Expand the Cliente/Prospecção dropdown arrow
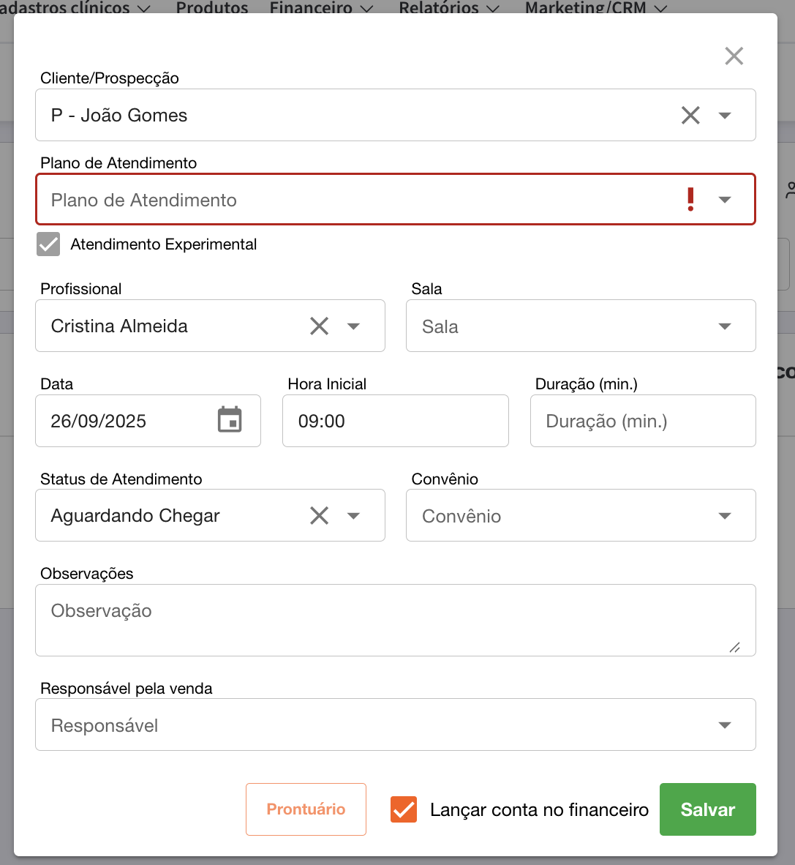Viewport: 795px width, 865px height. click(725, 116)
